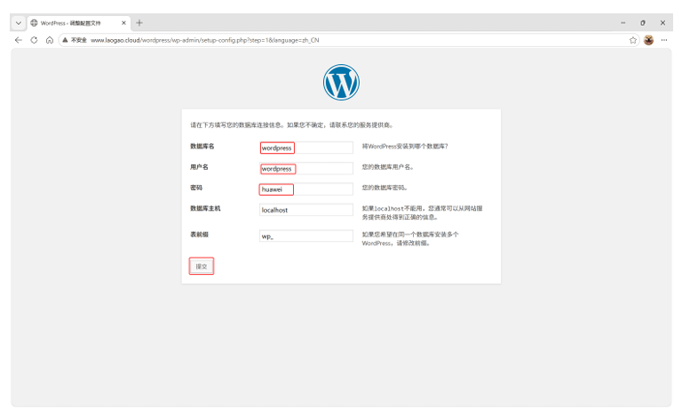Viewport: 682px width, 417px height.
Task: Close the WordPress tab
Action: [123, 22]
